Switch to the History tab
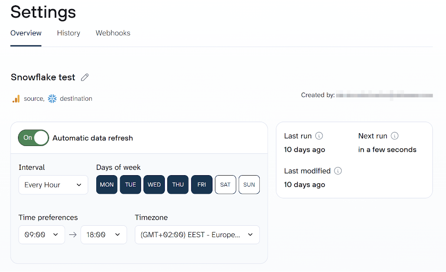Viewport: 446px width, 272px height. click(x=69, y=33)
